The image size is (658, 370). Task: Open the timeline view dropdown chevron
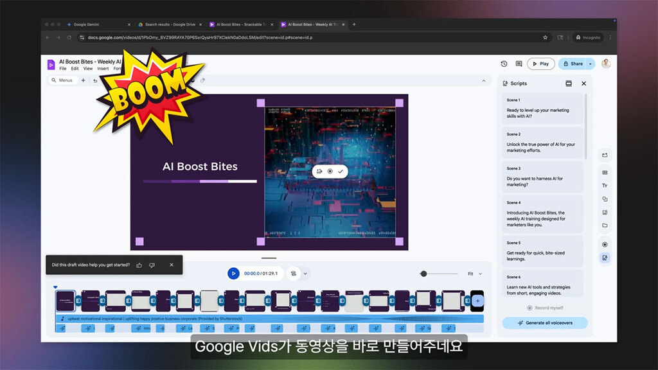pyautogui.click(x=305, y=274)
